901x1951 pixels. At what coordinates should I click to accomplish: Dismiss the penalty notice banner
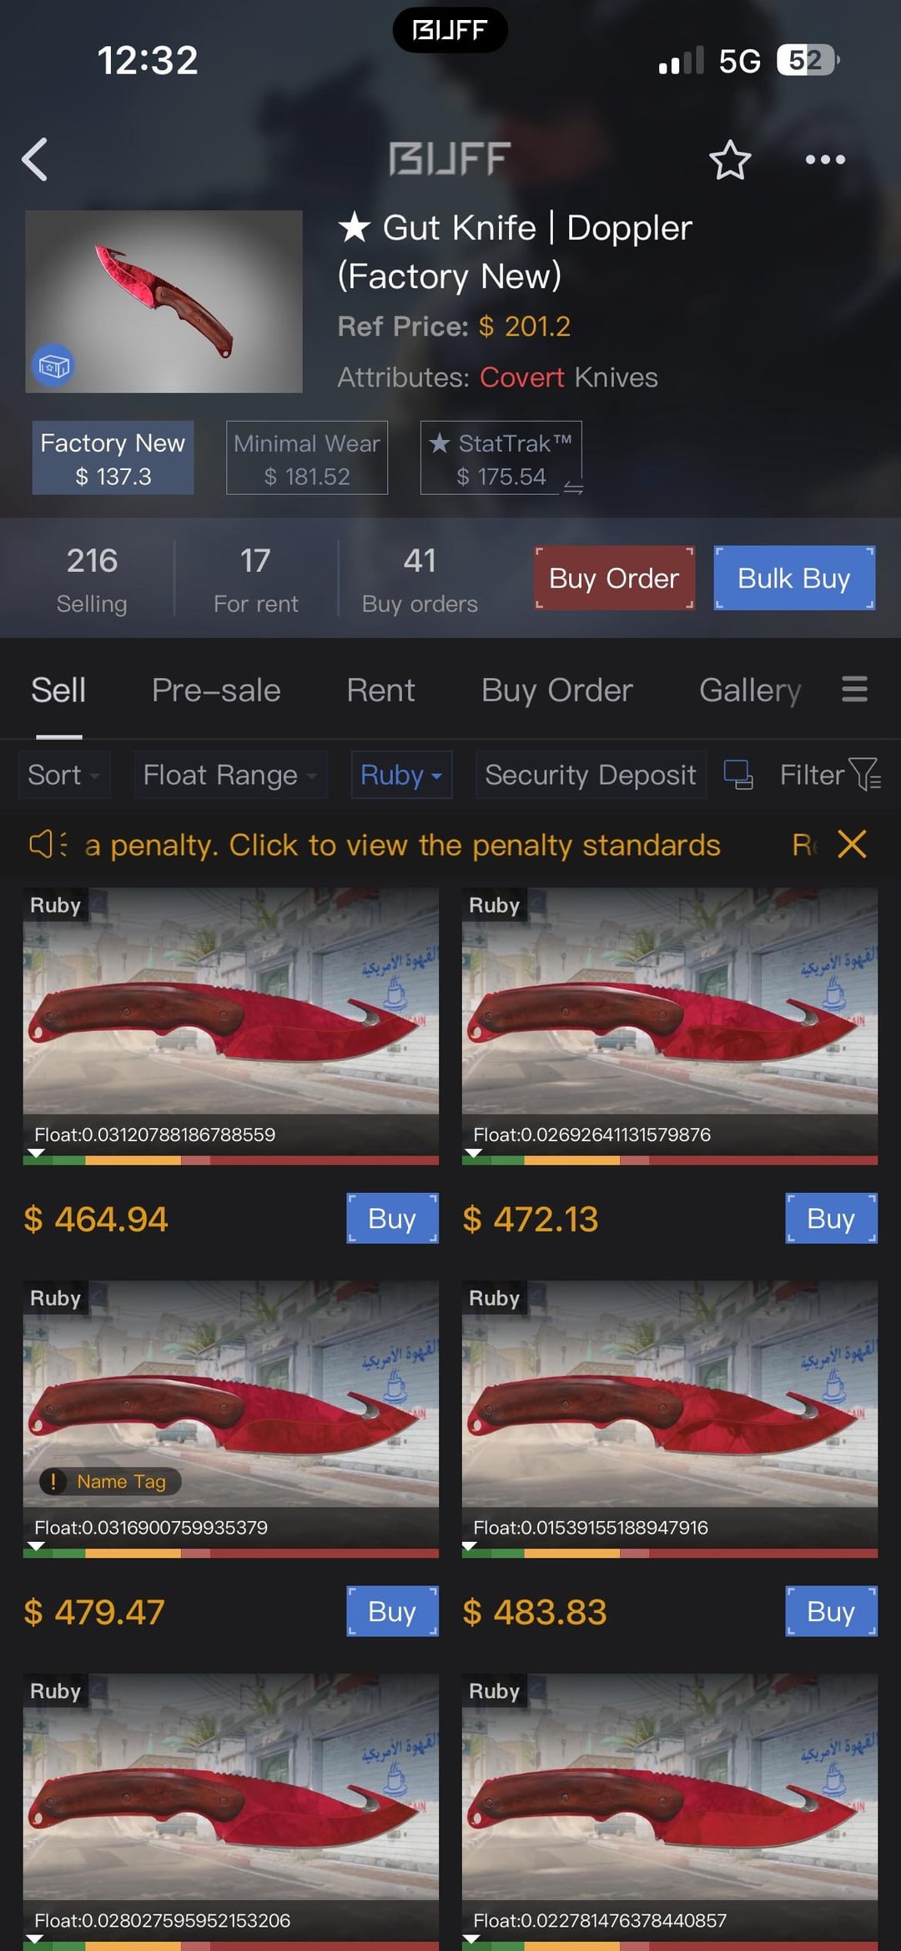coord(852,844)
